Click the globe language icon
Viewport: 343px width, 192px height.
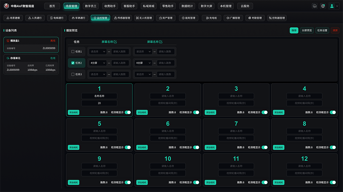tap(323, 6)
